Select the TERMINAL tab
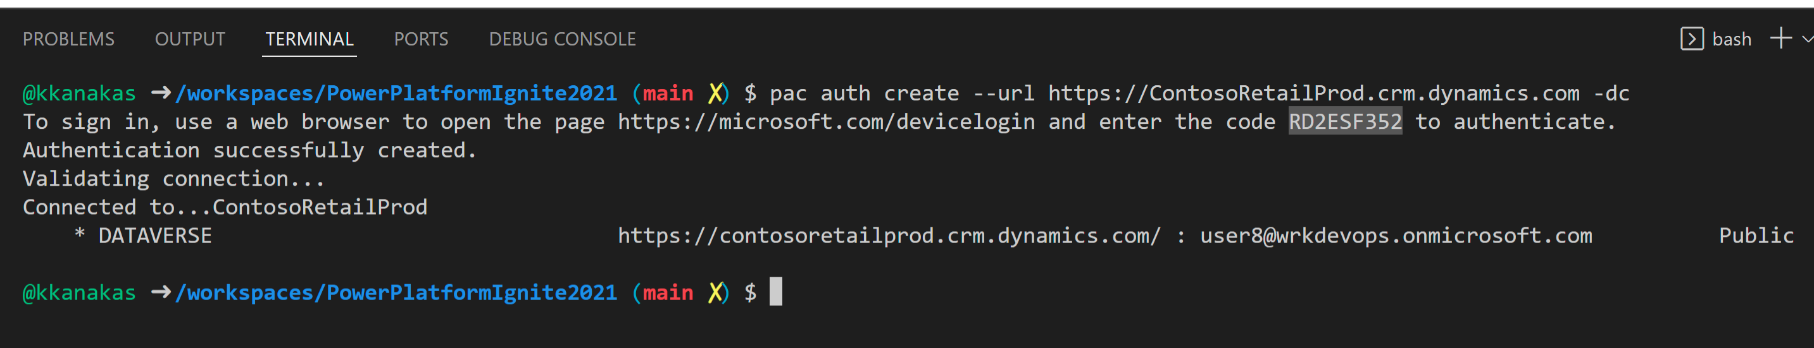This screenshot has width=1814, height=348. coord(309,39)
